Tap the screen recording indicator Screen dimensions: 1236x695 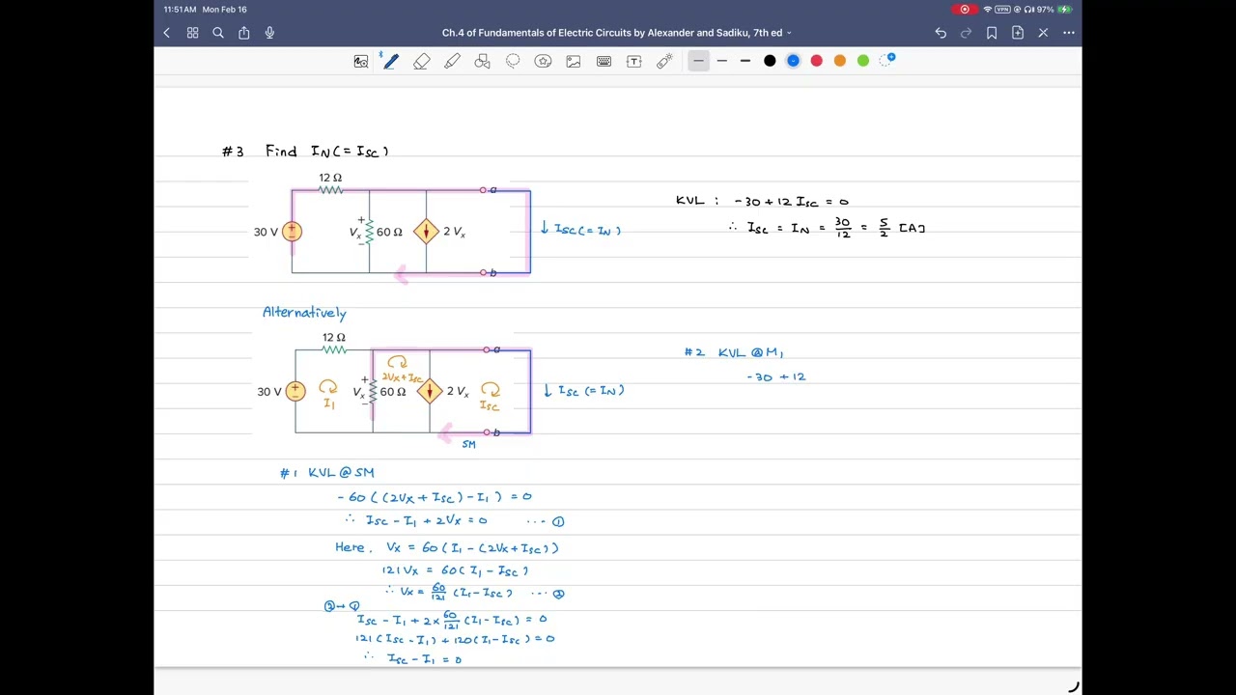point(964,10)
